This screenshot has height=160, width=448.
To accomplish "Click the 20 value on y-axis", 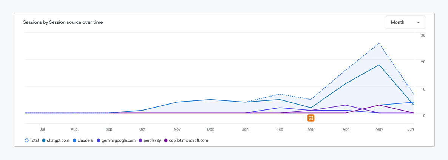I will [x=423, y=62].
